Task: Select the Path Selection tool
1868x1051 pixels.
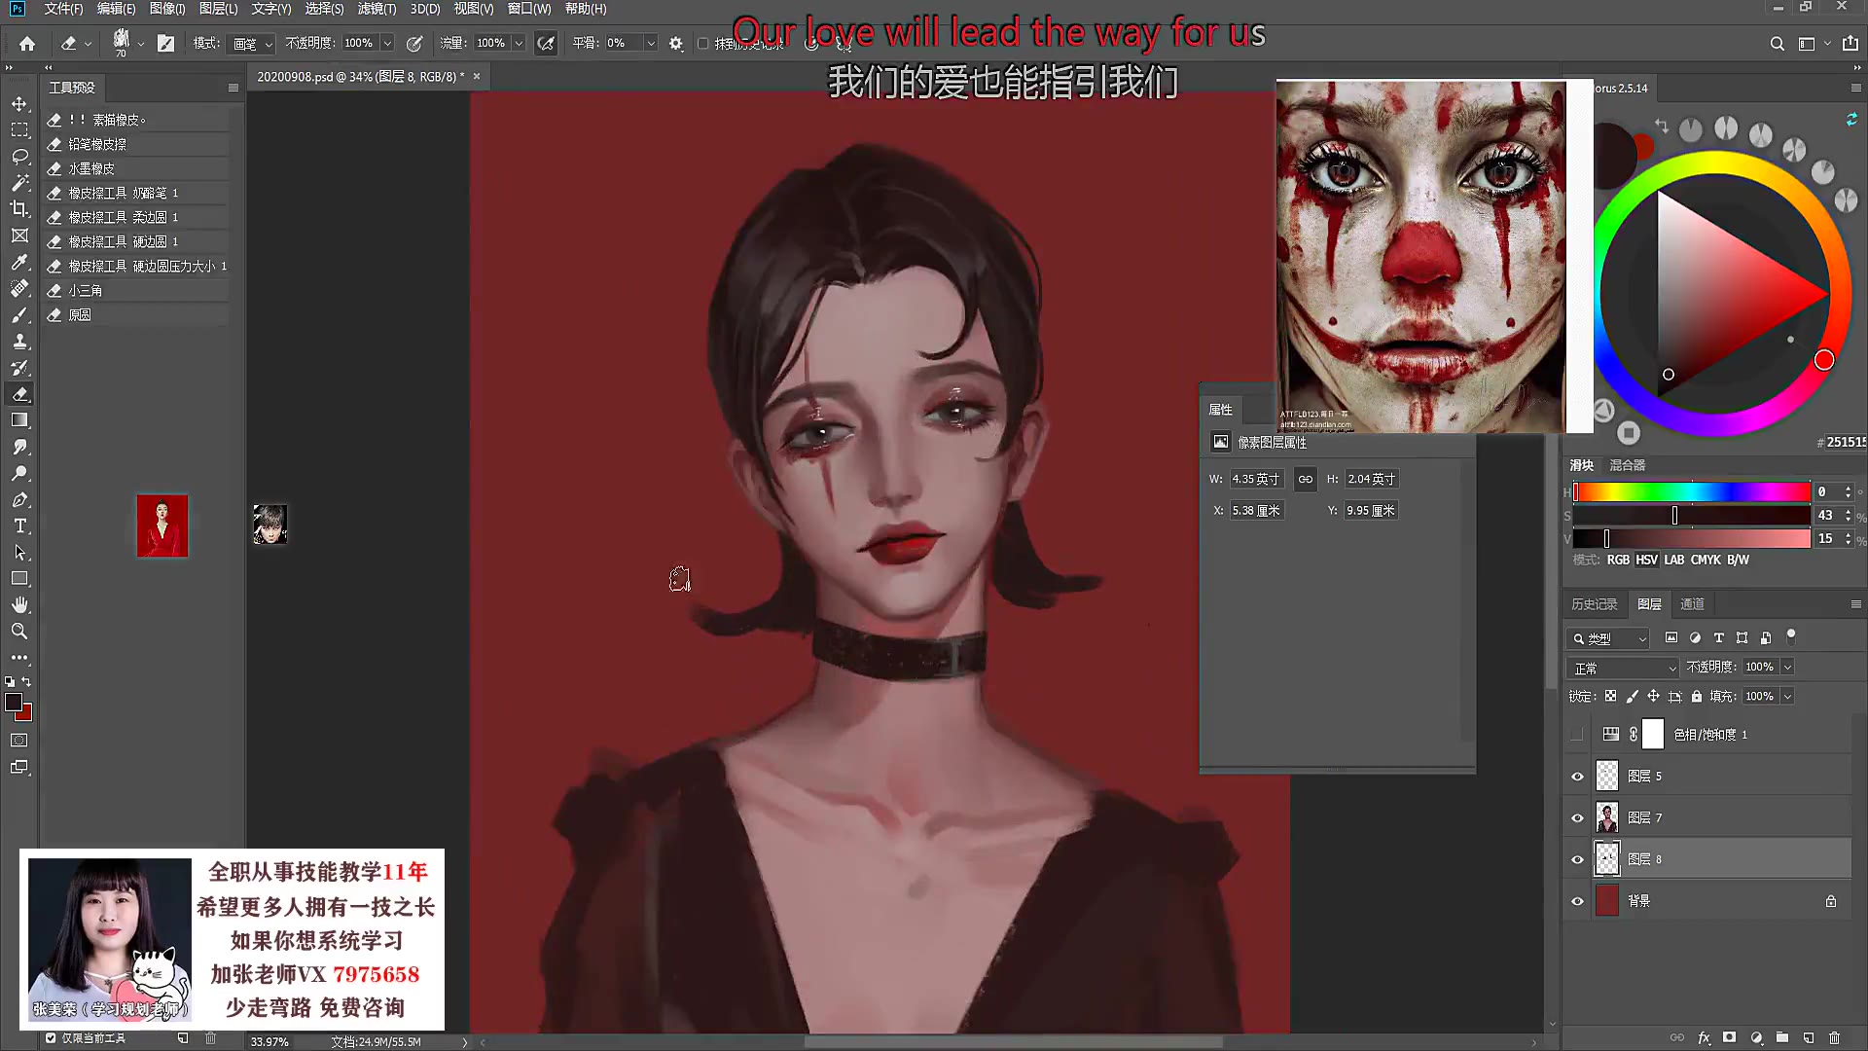Action: pyautogui.click(x=19, y=552)
